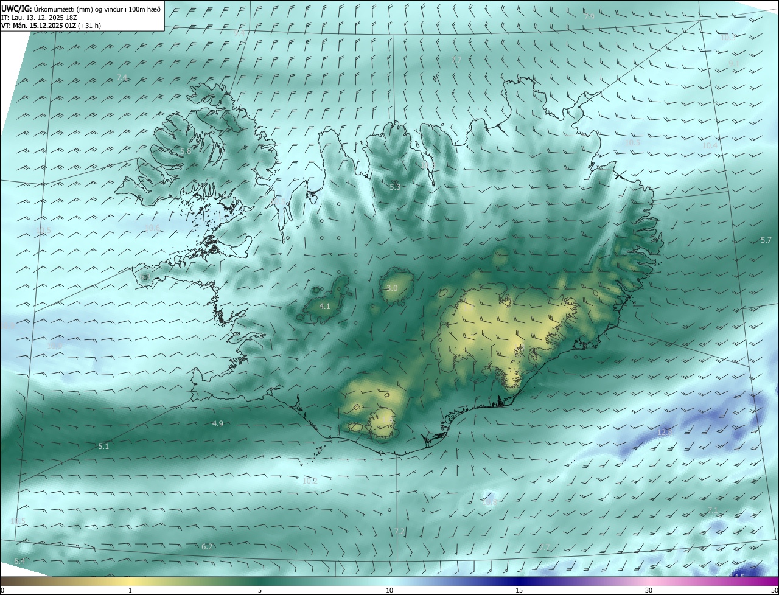Click the map value '10.2' south of Iceland
779x595 pixels.
[x=310, y=481]
